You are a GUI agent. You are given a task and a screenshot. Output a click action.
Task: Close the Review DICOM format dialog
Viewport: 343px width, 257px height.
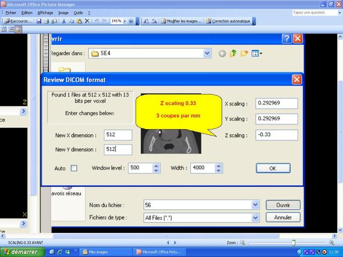point(296,80)
